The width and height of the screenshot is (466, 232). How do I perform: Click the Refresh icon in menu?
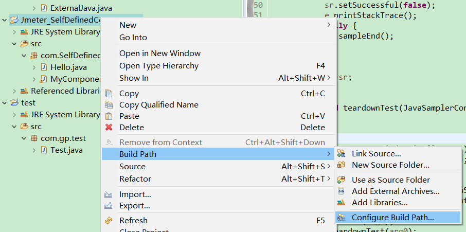coord(109,221)
